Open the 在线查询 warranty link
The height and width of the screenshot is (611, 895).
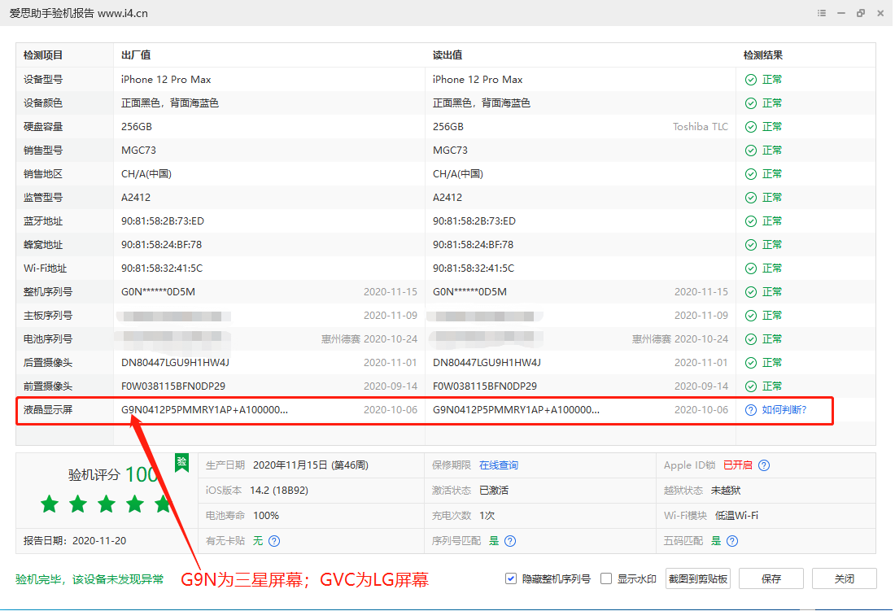pyautogui.click(x=498, y=465)
